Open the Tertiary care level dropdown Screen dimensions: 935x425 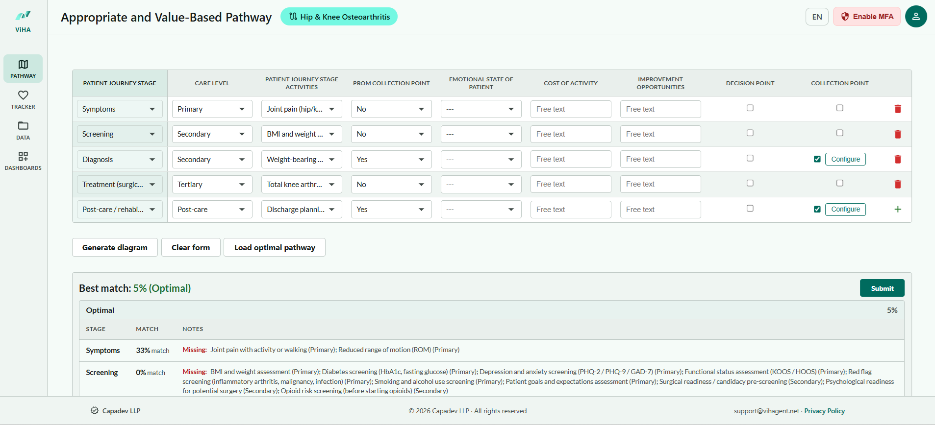coord(212,185)
